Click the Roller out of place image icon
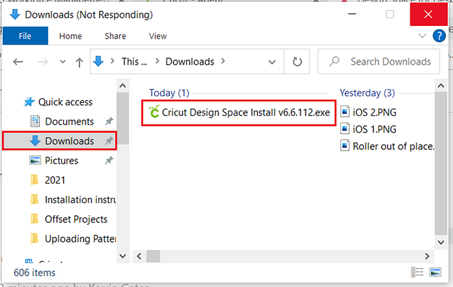 click(x=345, y=145)
